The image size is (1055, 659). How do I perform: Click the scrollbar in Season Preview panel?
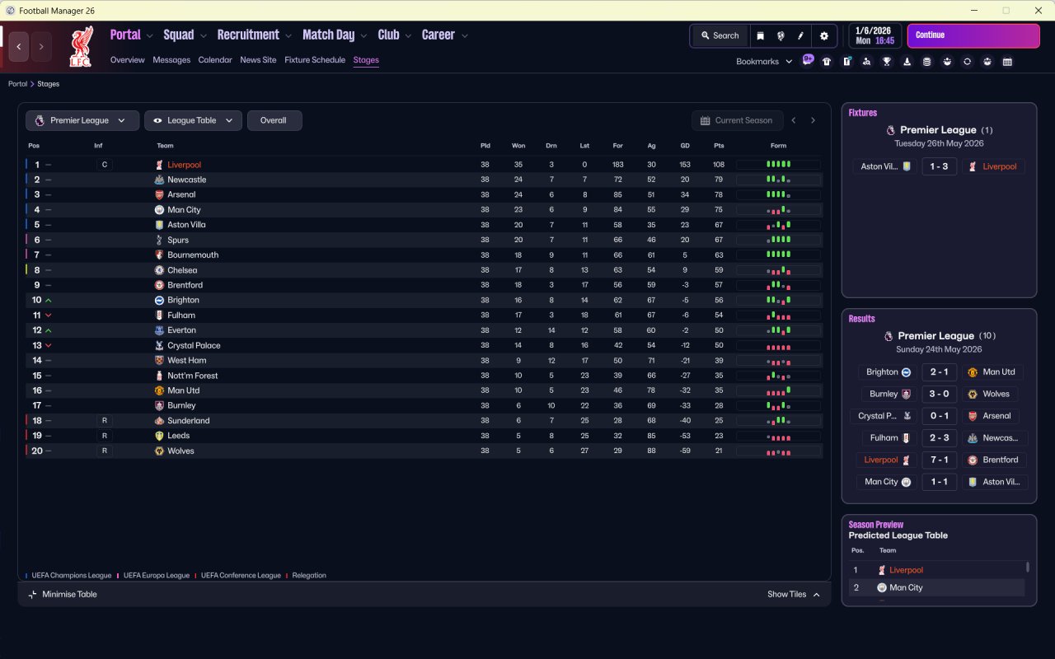coord(1027,568)
